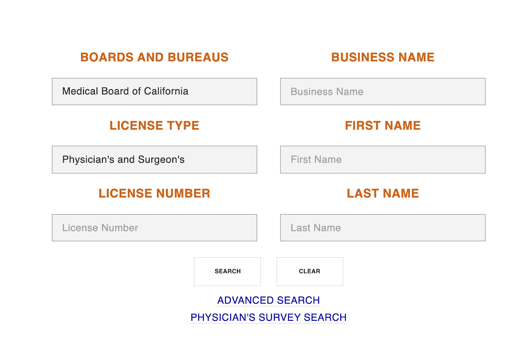Image resolution: width=531 pixels, height=347 pixels.
Task: Click the Business Name heading label
Action: click(383, 57)
